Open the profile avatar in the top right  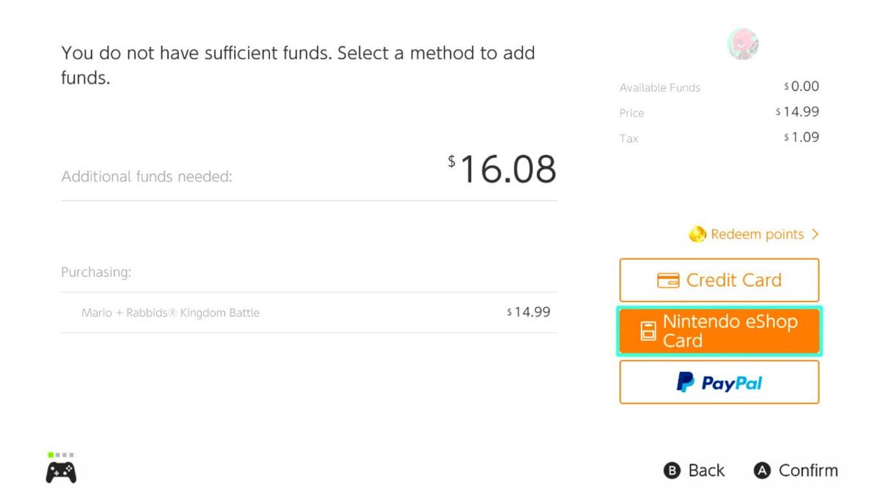tap(743, 44)
